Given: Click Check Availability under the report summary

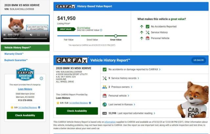Looking at the screenshot, I should coord(77,111).
